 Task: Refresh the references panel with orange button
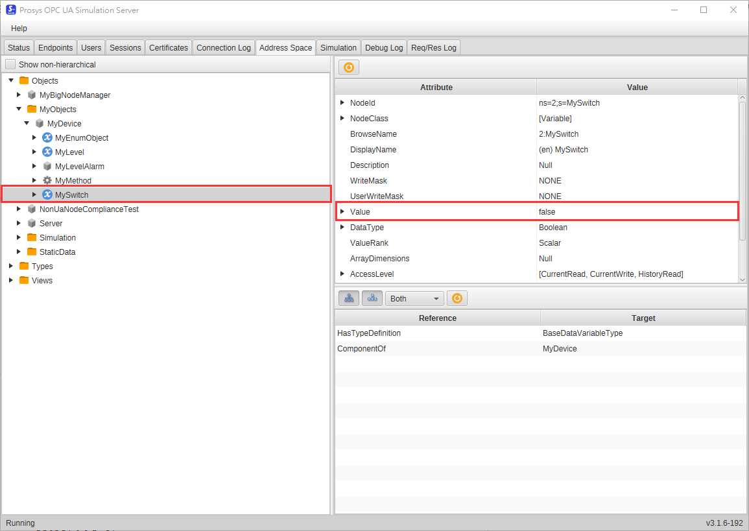457,298
